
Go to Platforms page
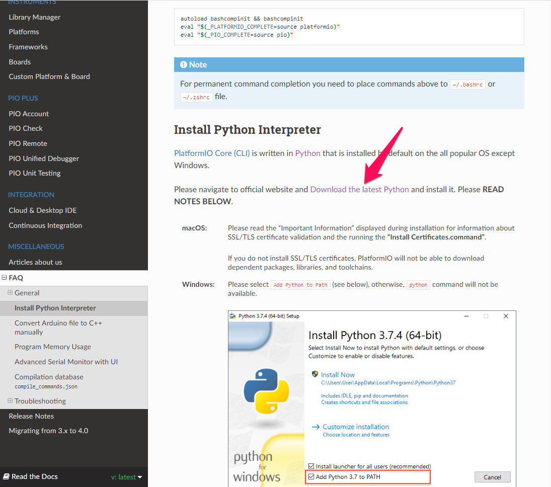point(24,32)
